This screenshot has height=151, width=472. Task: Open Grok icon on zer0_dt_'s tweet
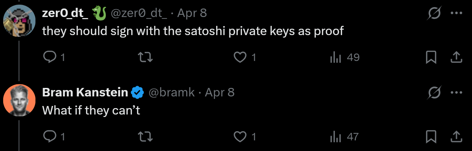click(x=434, y=13)
